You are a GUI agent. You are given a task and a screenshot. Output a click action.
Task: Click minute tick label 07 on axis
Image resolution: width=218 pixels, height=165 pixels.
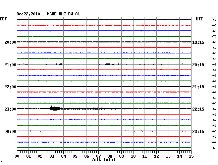tap(98, 156)
